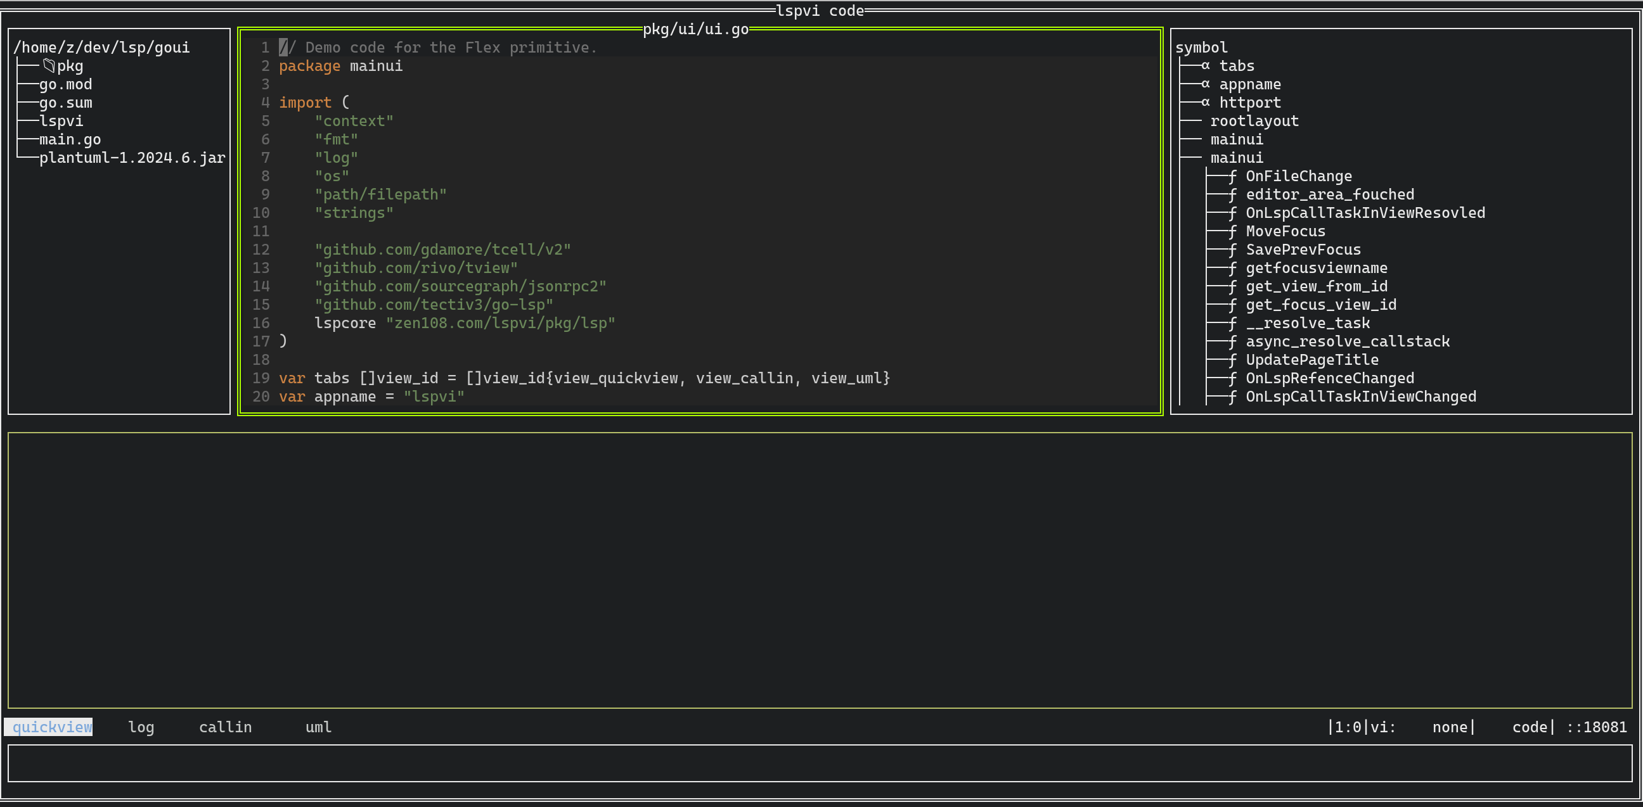The width and height of the screenshot is (1643, 807).
Task: Switch to the callin tab
Action: tap(225, 727)
